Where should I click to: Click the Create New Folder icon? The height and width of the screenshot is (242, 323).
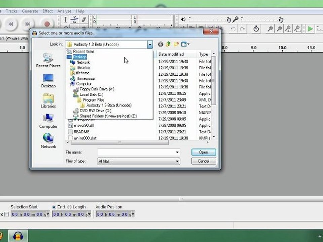click(x=176, y=44)
